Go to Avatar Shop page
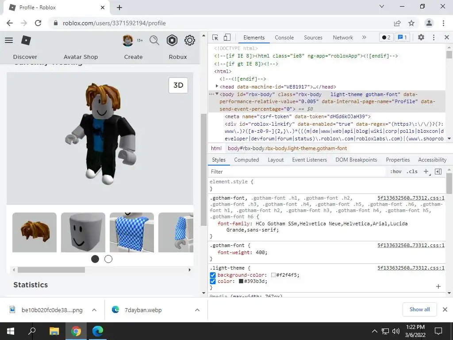 pyautogui.click(x=81, y=57)
